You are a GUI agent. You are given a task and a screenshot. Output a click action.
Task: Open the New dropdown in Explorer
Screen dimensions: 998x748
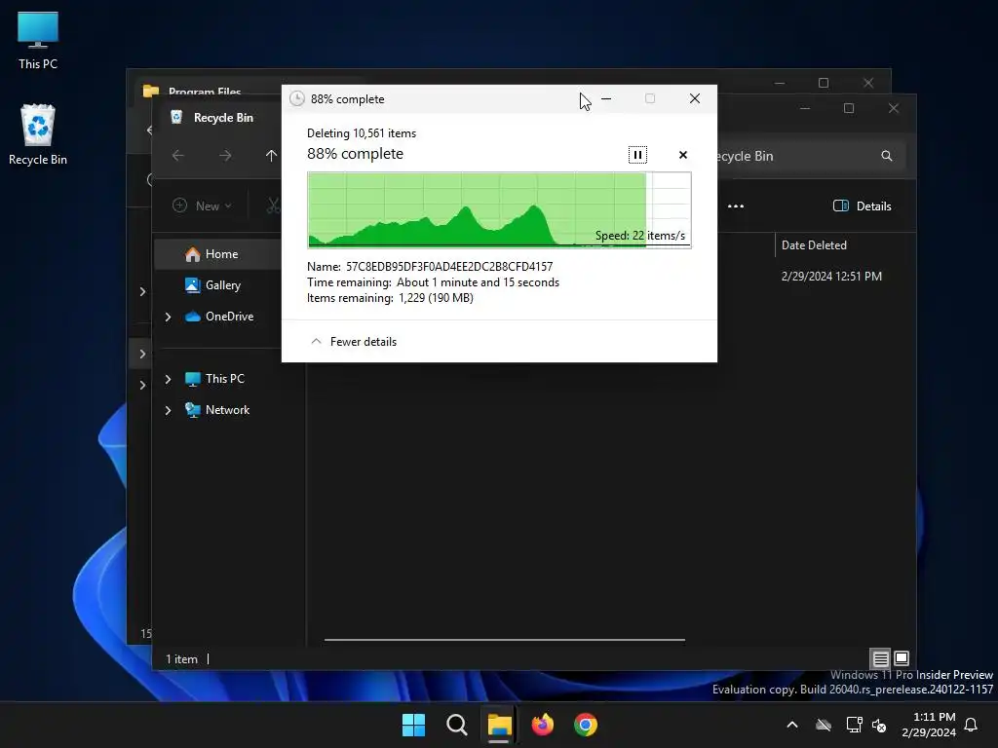[x=203, y=206]
